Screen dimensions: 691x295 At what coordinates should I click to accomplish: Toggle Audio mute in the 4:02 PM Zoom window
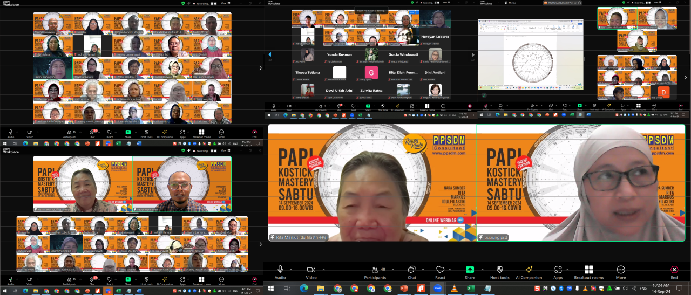[x=10, y=133]
